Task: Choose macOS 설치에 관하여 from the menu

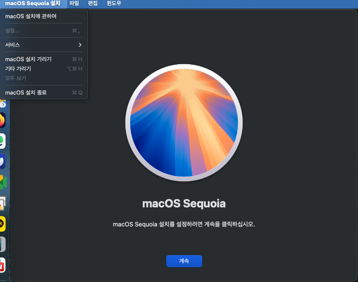Action: (31, 16)
